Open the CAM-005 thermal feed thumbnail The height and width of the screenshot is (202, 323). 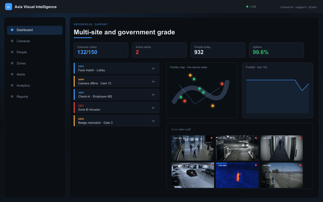237,175
